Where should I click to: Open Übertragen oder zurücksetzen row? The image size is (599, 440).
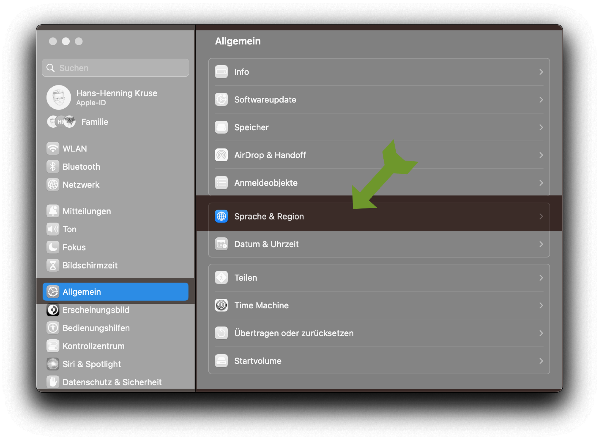tap(294, 333)
